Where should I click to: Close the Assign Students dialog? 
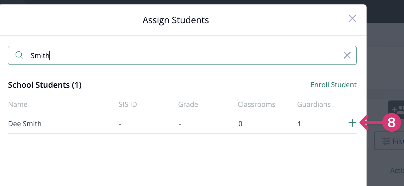352,19
